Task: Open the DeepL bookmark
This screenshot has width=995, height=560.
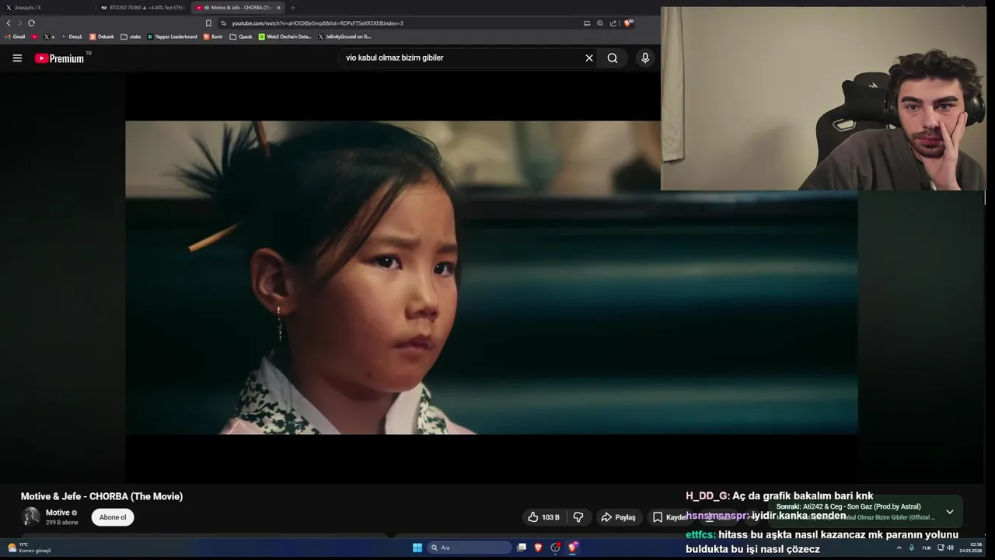Action: [x=72, y=37]
